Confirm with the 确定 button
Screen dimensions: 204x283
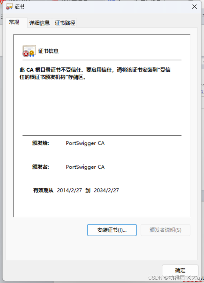180,270
